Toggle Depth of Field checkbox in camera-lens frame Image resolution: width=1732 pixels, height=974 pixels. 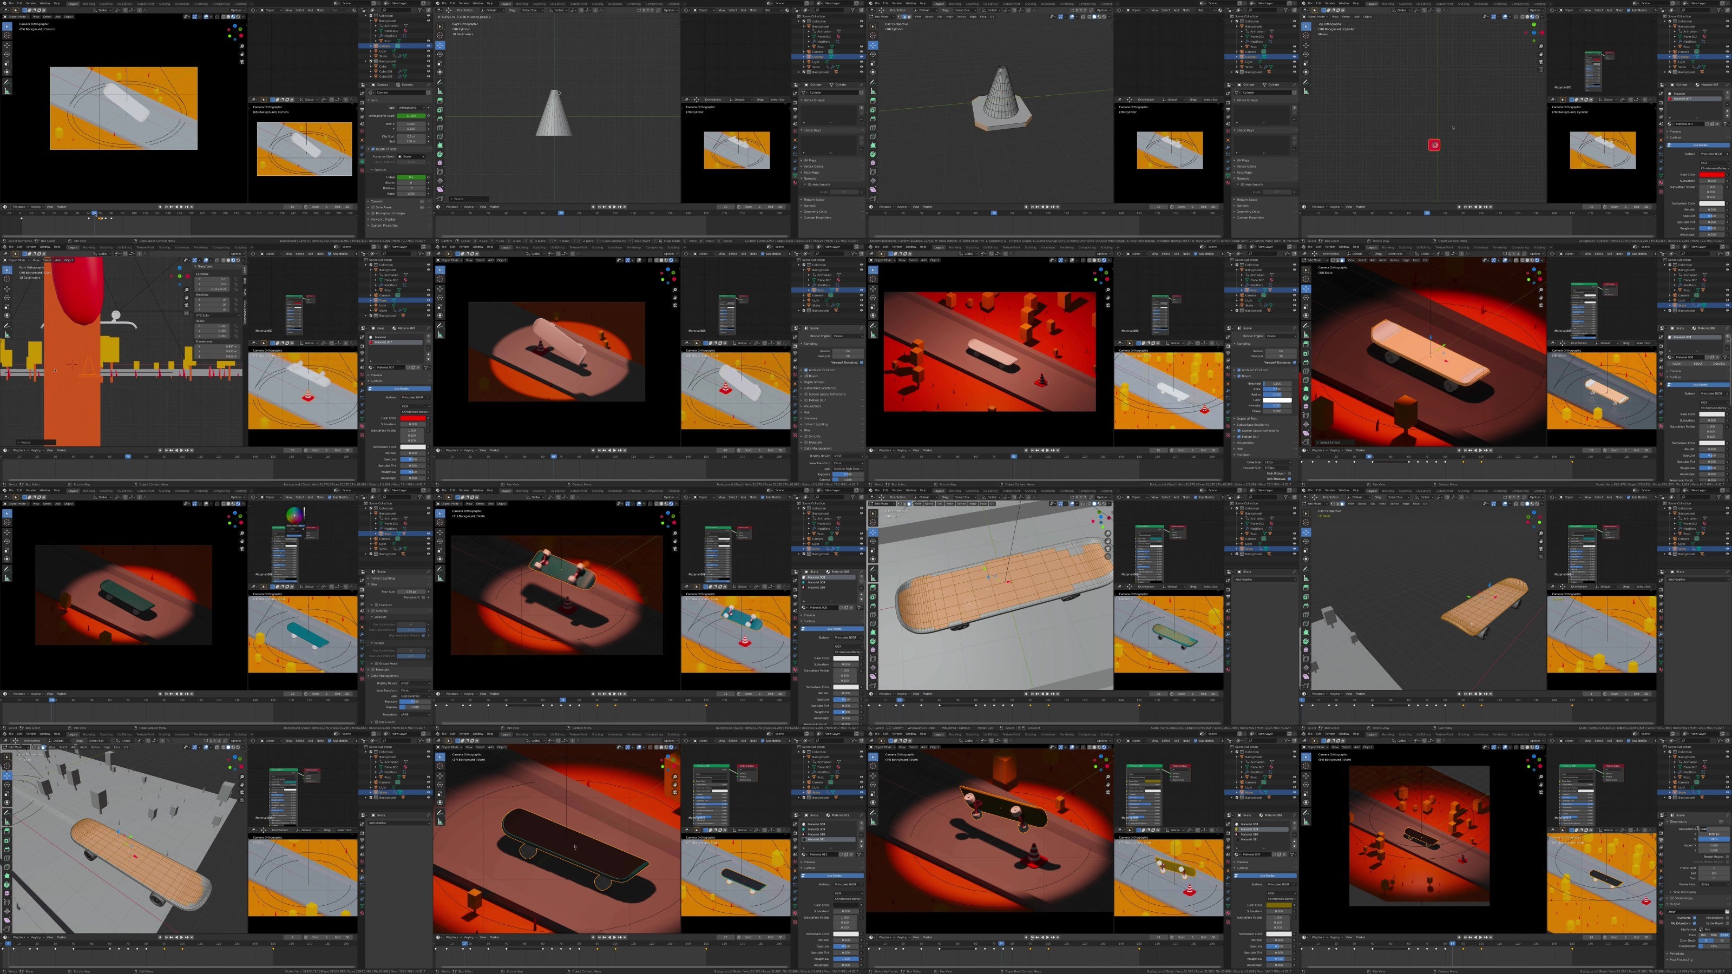point(373,149)
